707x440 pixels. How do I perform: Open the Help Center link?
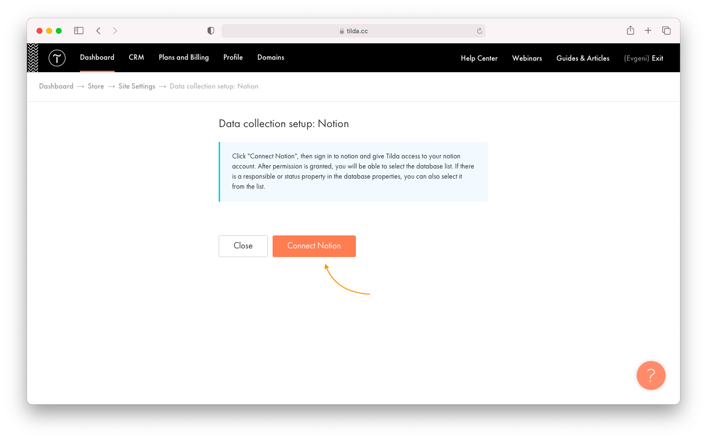[x=479, y=58]
